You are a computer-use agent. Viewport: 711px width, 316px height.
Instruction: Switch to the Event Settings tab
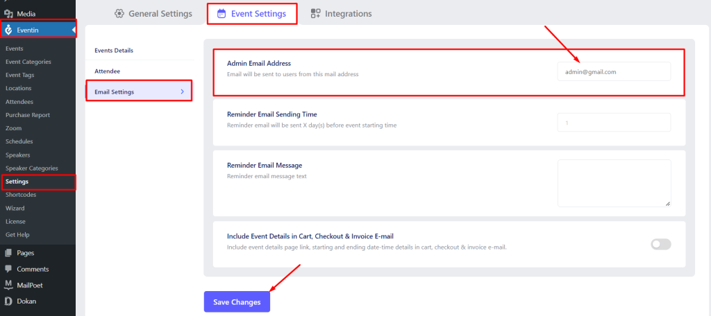click(x=252, y=14)
